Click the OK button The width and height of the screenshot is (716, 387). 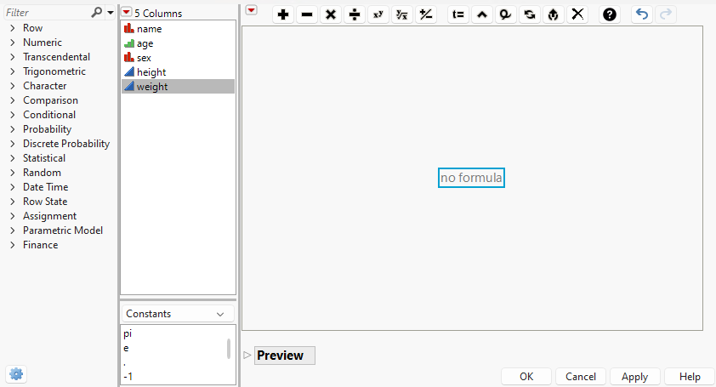[526, 377]
